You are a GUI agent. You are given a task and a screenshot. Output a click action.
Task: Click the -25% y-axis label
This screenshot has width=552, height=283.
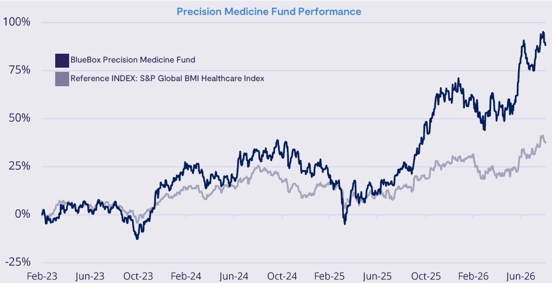[18, 262]
